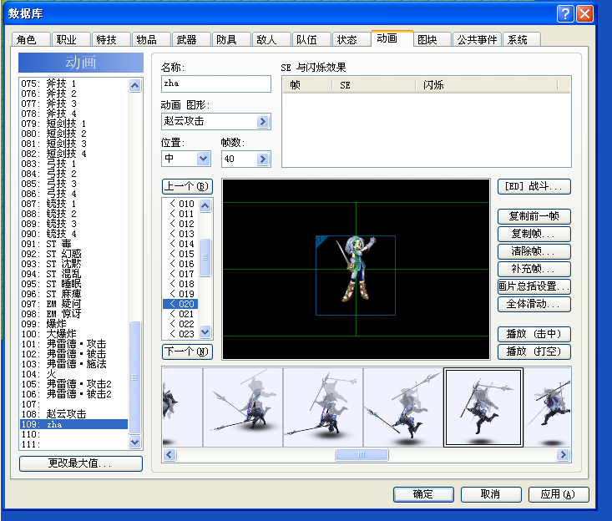Select animation 100: 大爆炸
Image resolution: width=612 pixels, height=521 pixels.
pyautogui.click(x=73, y=334)
